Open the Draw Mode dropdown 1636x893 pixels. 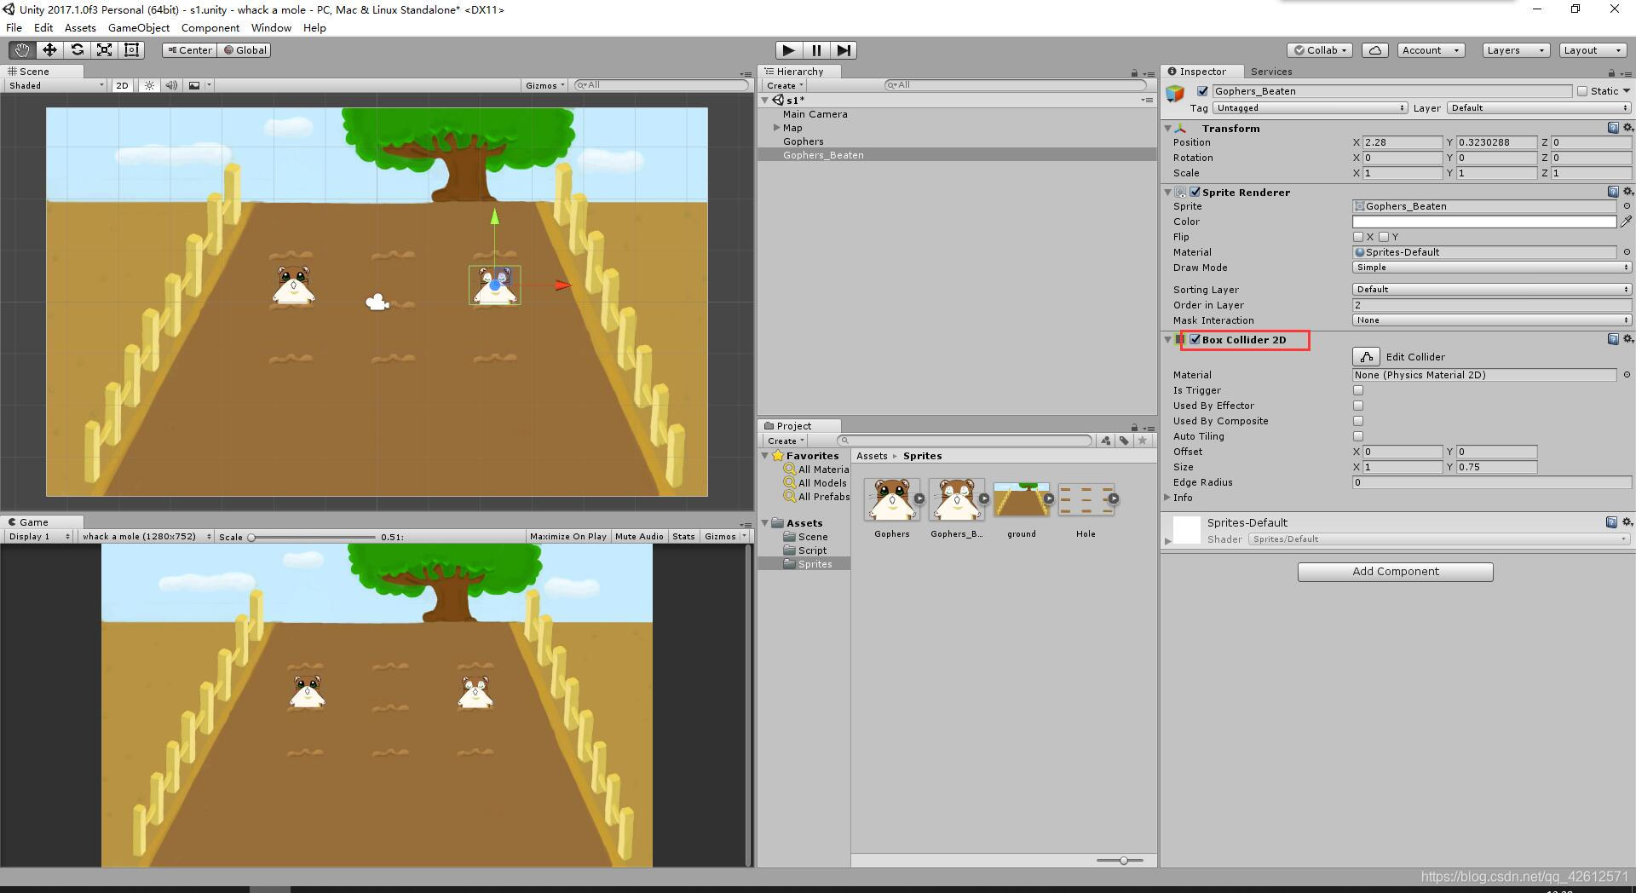tap(1492, 268)
